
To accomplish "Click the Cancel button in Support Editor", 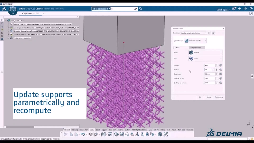I will pos(209,97).
